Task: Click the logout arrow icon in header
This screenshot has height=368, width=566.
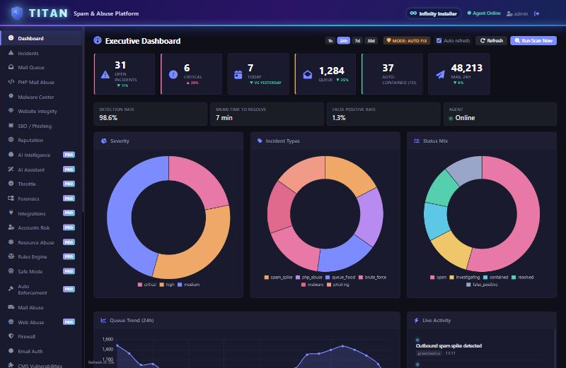Action: [x=537, y=13]
